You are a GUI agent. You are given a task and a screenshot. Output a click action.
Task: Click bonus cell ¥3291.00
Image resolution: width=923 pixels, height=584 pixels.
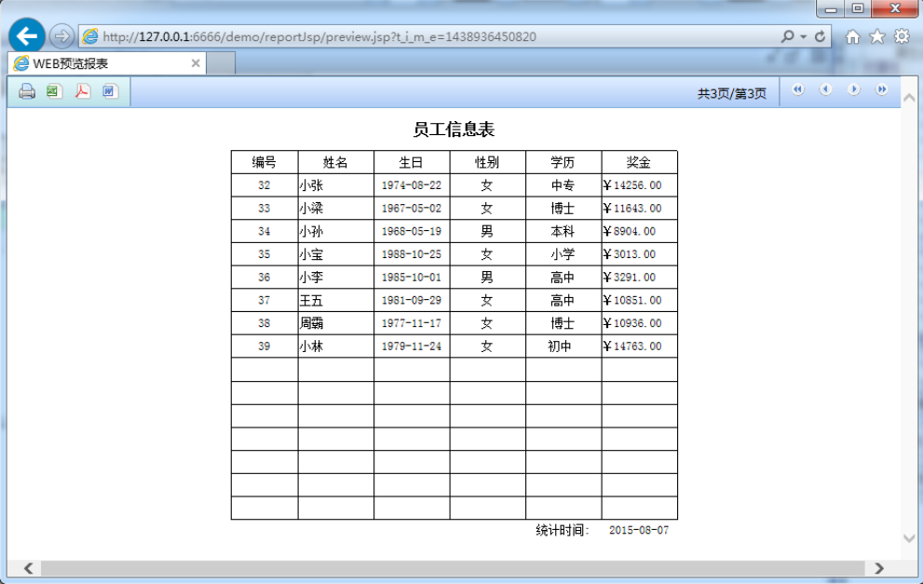(639, 277)
